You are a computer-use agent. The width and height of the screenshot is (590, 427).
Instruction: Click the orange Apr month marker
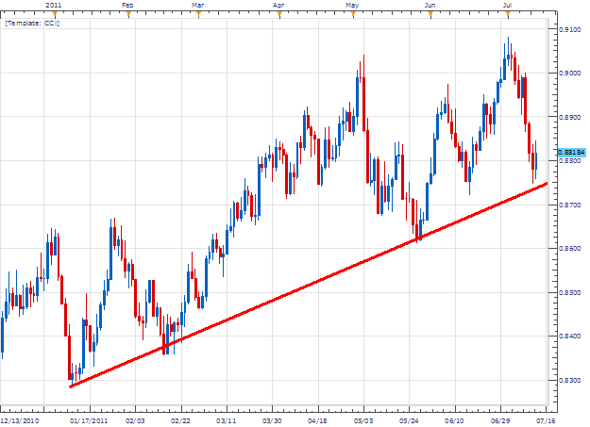point(279,15)
